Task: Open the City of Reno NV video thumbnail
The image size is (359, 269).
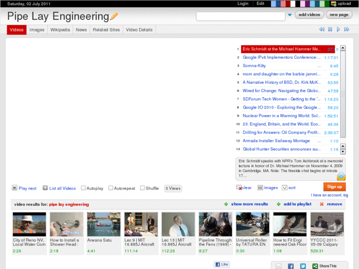Action: (29, 225)
